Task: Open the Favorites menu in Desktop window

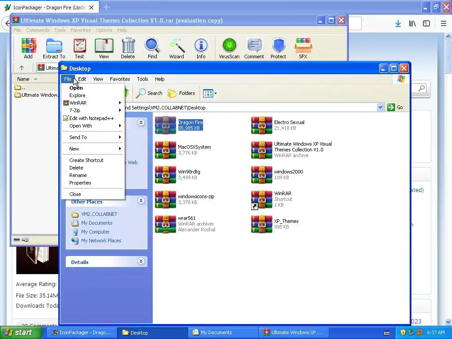Action: [120, 79]
